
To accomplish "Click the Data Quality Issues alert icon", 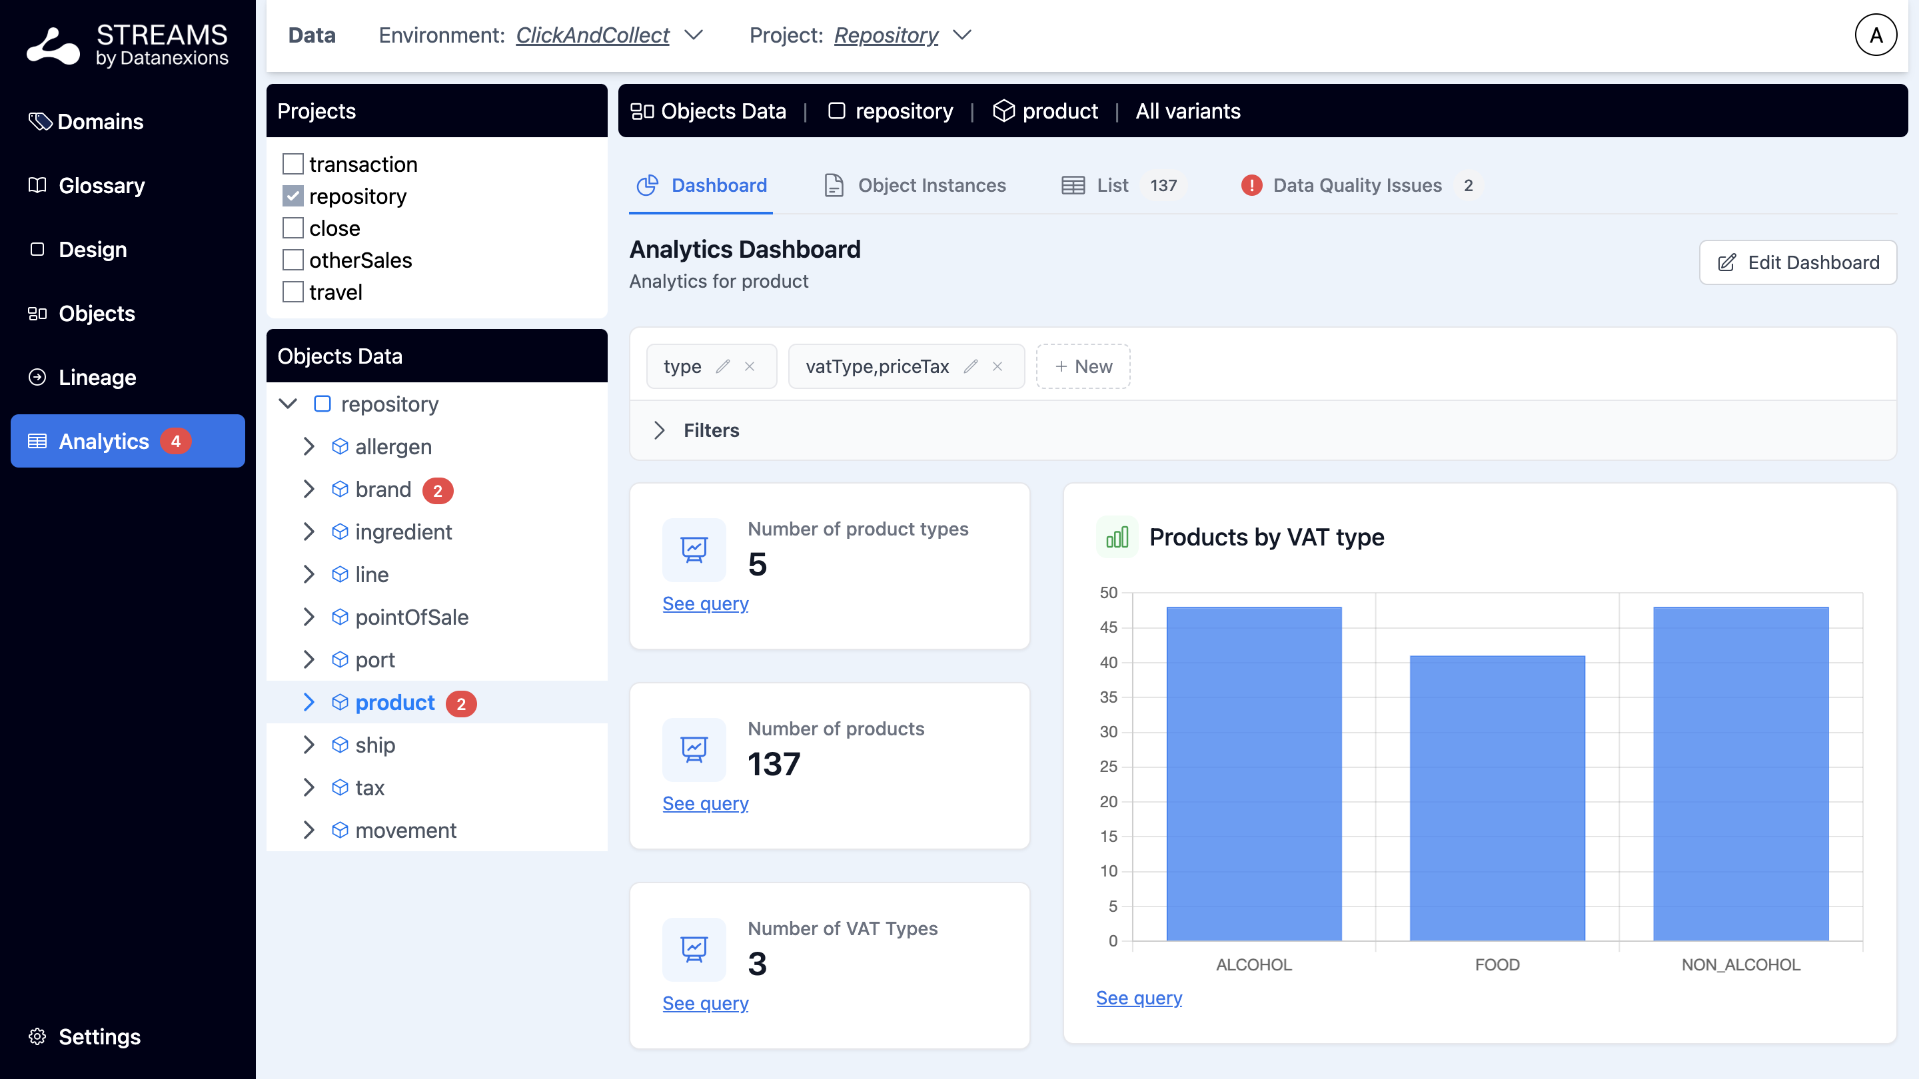I will point(1251,185).
